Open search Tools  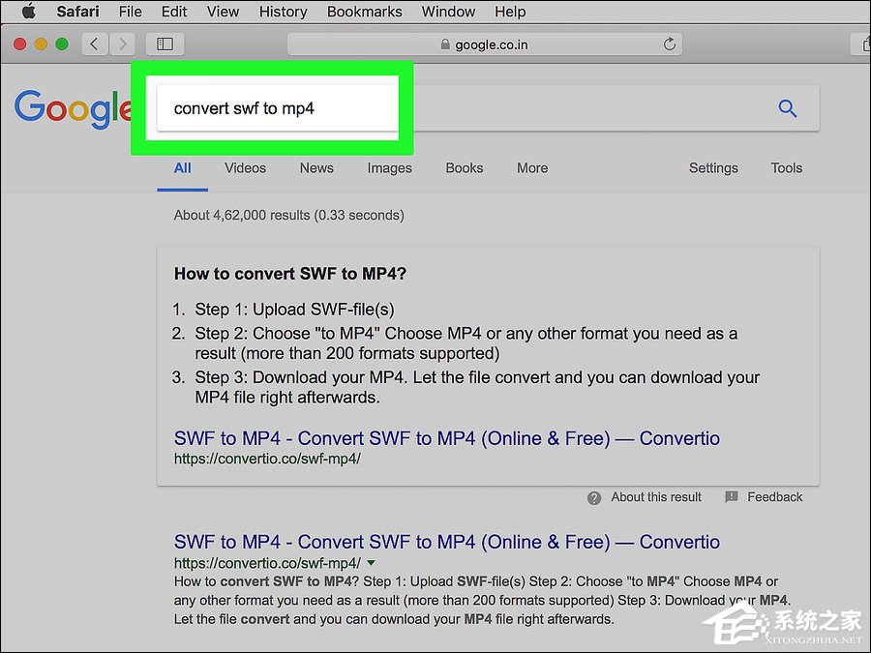click(786, 167)
